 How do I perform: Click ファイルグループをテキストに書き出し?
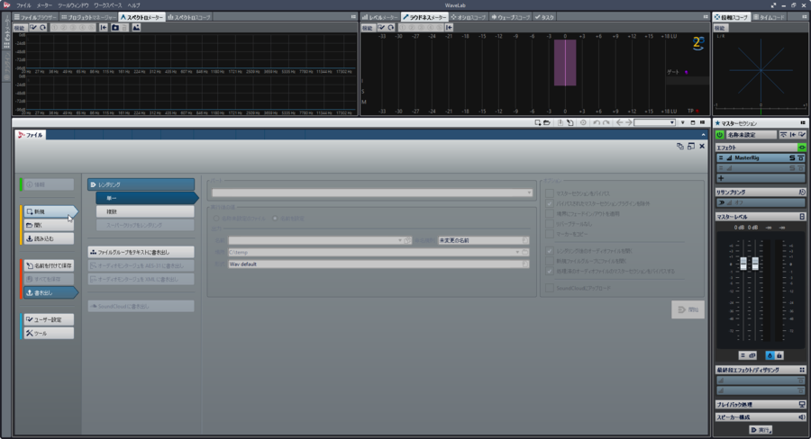(x=141, y=252)
